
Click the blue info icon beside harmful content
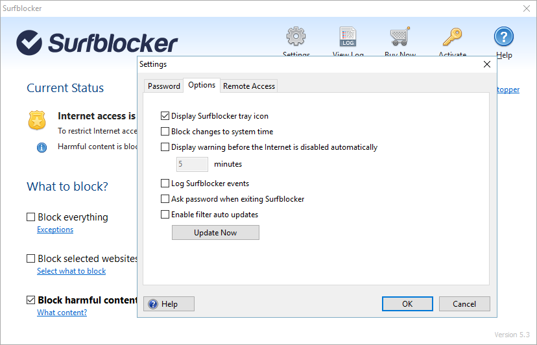tap(42, 147)
